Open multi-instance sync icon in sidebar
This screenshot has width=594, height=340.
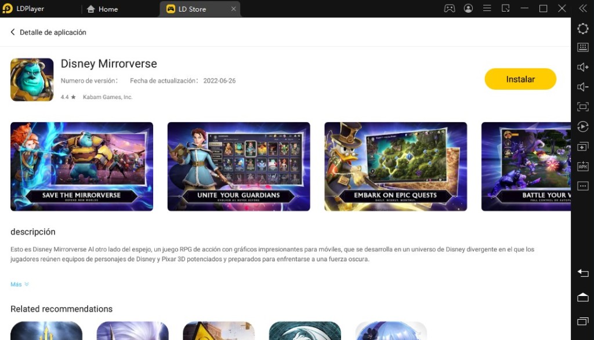(x=582, y=147)
